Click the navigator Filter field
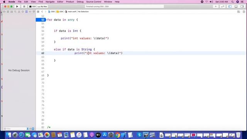 (15, 129)
